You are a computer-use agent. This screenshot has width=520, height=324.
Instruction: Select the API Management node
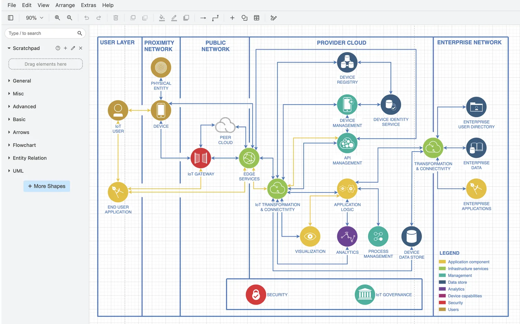(347, 143)
